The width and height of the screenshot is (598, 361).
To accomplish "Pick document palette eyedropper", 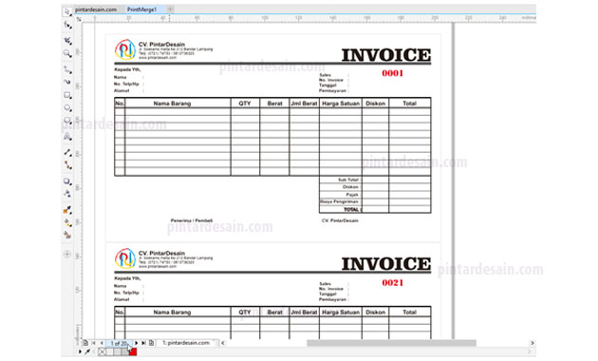I will (87, 351).
